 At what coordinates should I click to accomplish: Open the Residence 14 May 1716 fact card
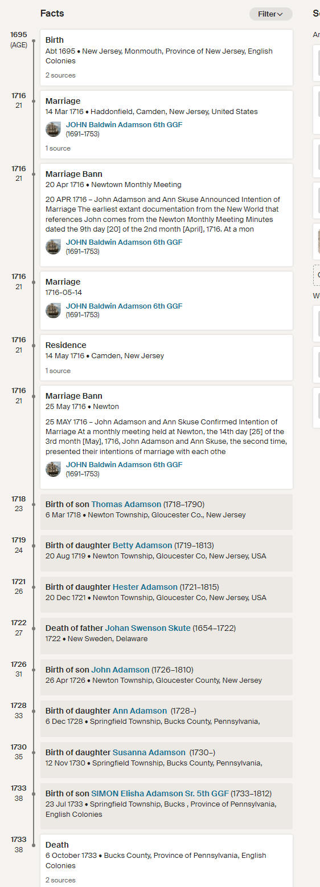pos(166,358)
